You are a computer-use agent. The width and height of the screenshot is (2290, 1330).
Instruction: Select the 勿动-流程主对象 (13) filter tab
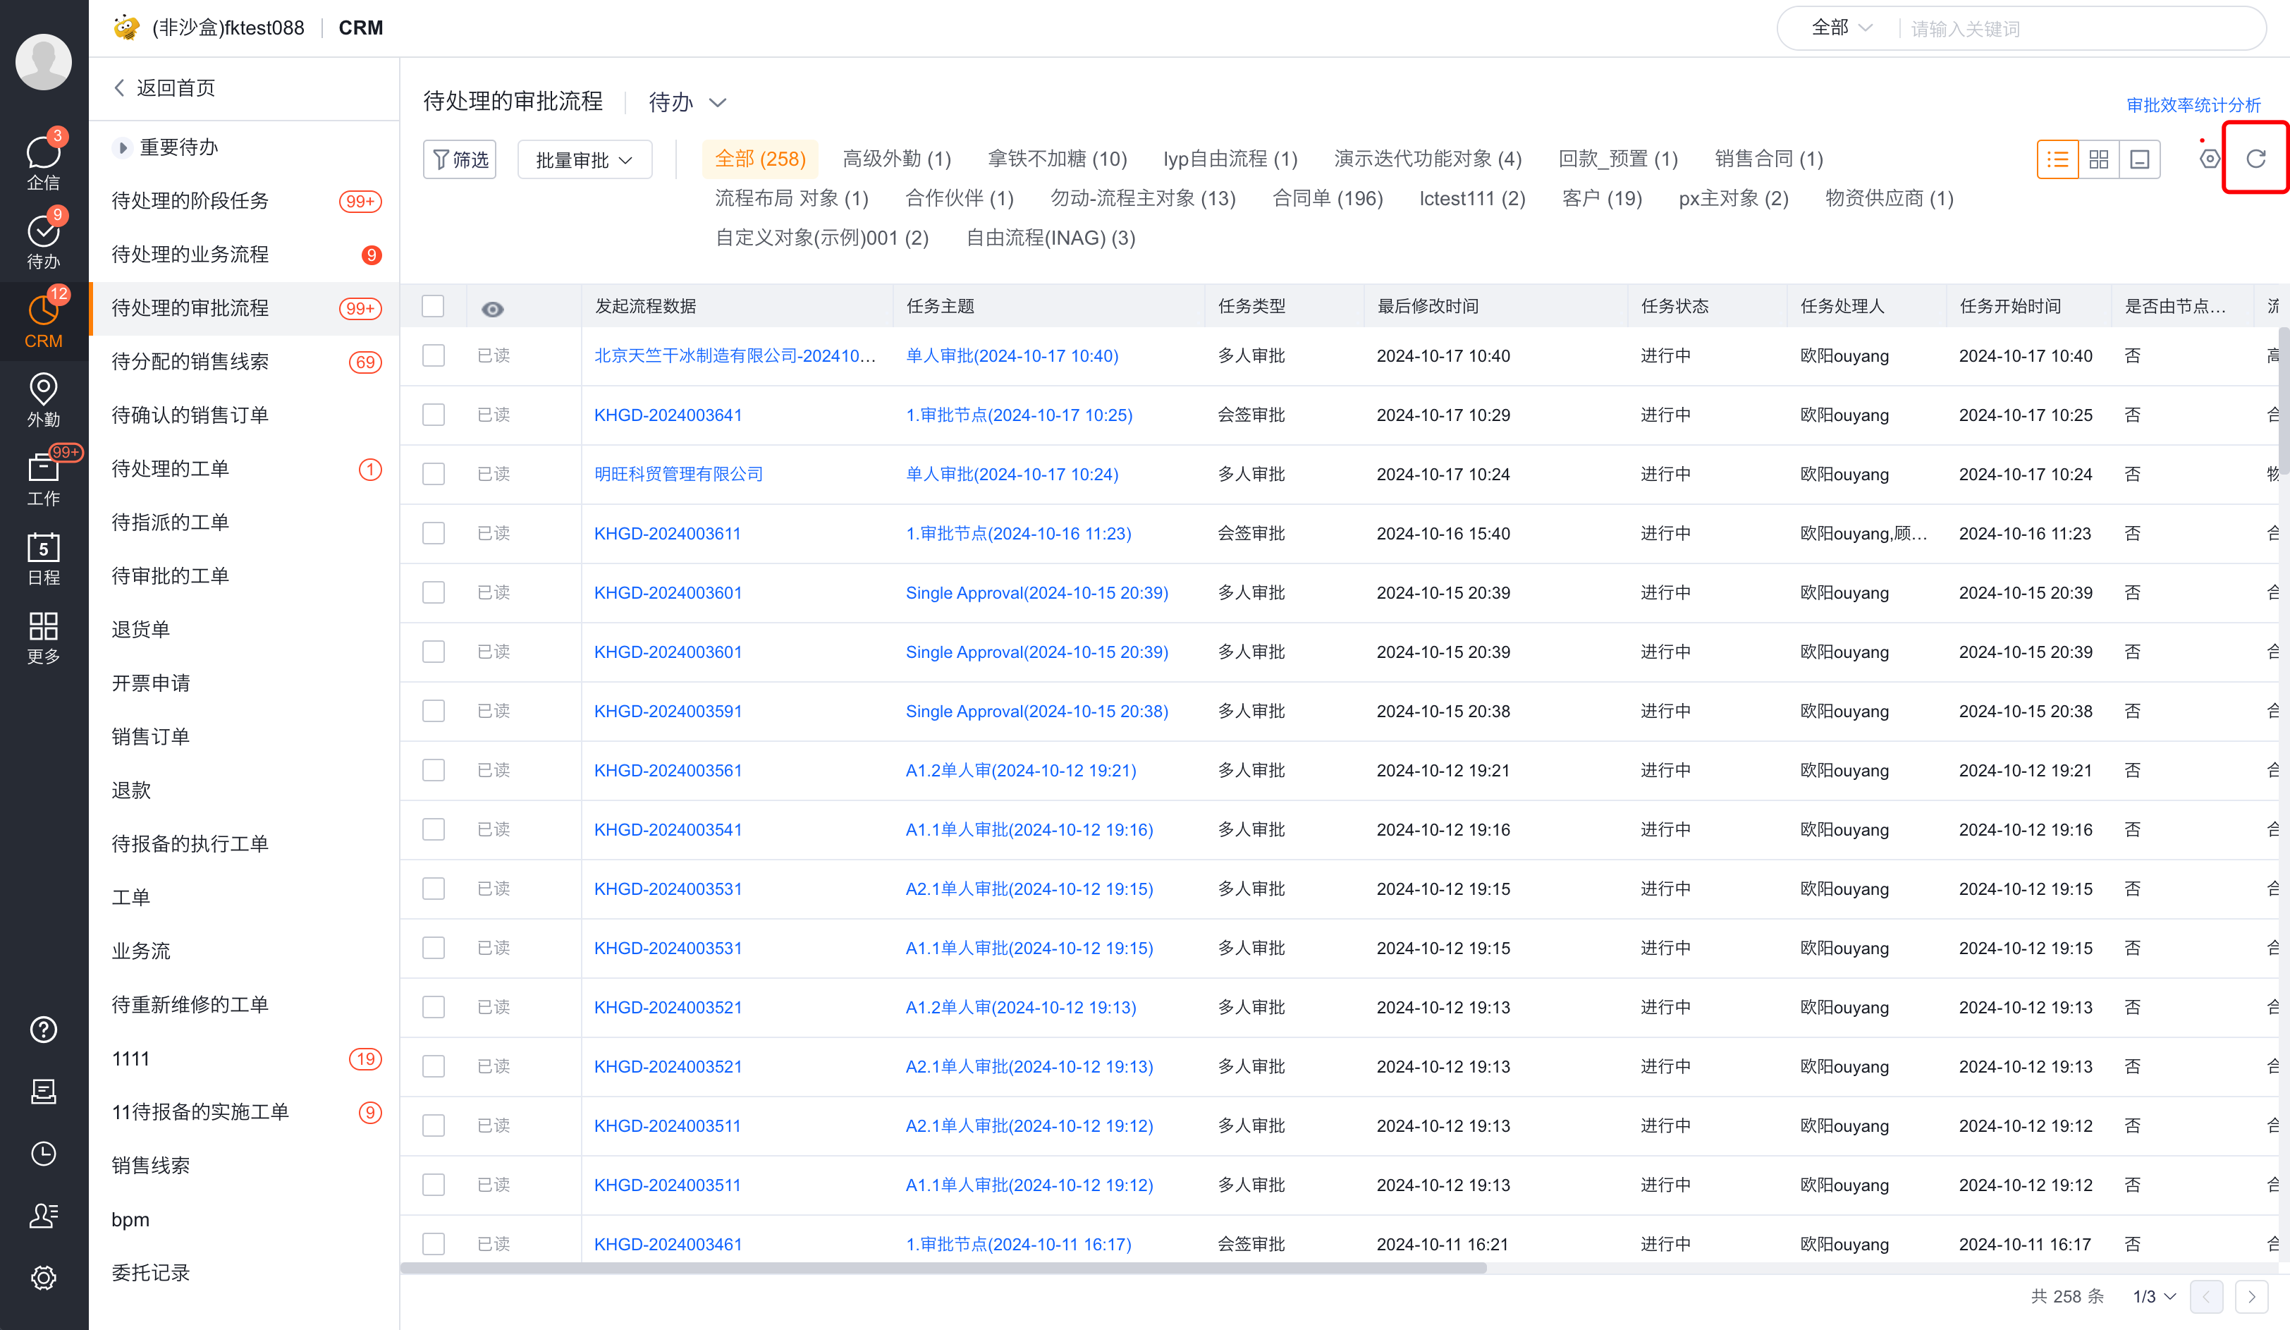click(1142, 198)
